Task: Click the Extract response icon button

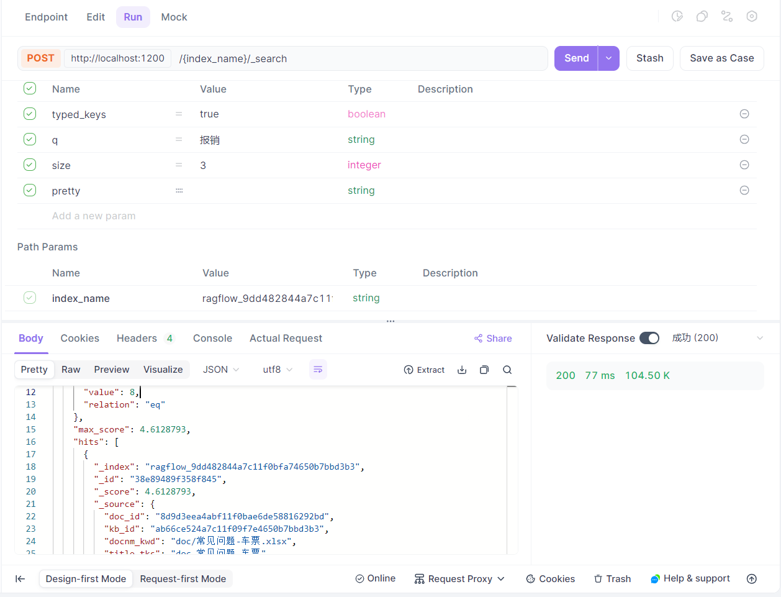Action: click(424, 370)
